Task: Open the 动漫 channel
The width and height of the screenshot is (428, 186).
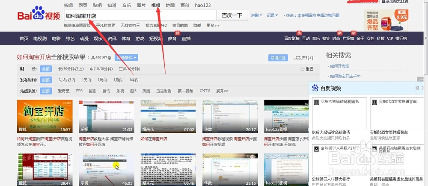Action: (84, 38)
